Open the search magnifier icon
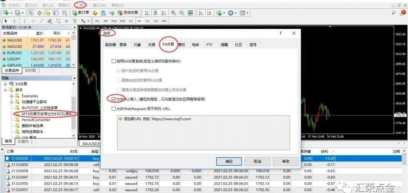Screen dimensions: 408x193 click(394, 13)
